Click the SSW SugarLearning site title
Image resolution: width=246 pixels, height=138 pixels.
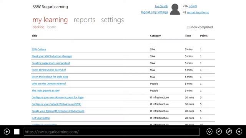pyautogui.click(x=50, y=7)
